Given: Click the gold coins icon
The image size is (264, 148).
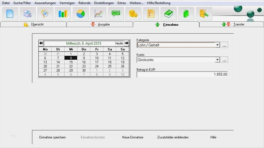Looking at the screenshot, I should click(x=133, y=14).
